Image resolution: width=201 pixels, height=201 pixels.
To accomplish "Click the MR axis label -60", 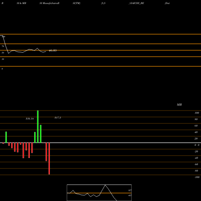I will (x=196, y=164).
